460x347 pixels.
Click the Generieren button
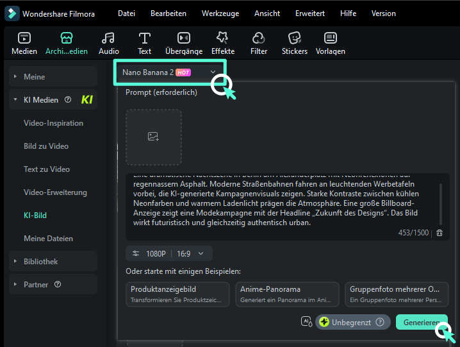click(x=422, y=322)
